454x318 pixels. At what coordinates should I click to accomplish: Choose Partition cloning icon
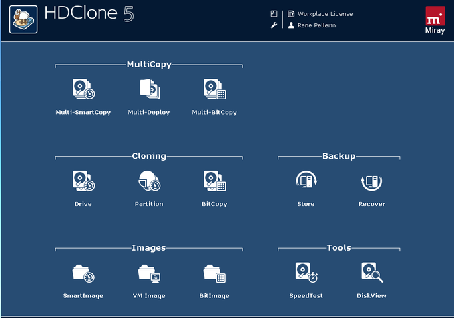pyautogui.click(x=149, y=181)
